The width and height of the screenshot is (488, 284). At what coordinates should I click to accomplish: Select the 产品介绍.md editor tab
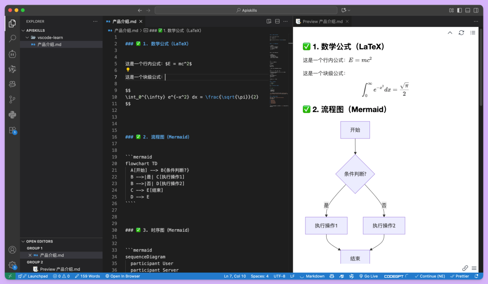click(124, 22)
